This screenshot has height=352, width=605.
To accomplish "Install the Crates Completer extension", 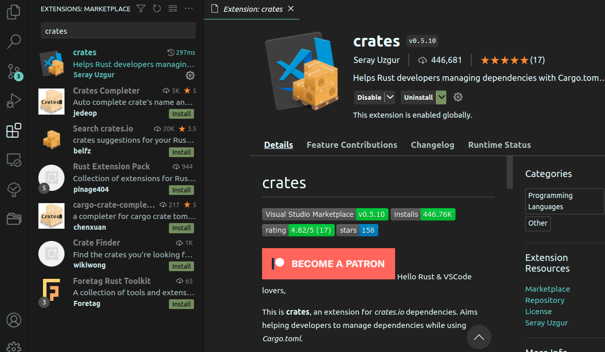I will [x=181, y=114].
